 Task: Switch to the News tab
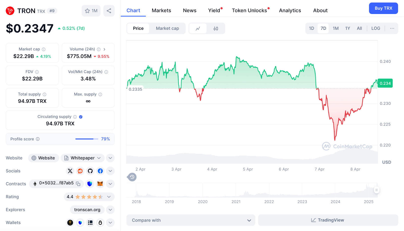coord(190,11)
